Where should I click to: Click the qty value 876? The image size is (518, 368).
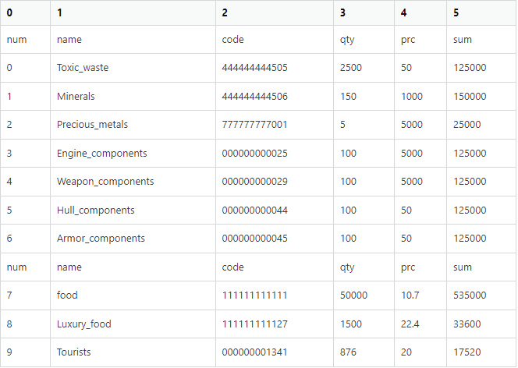[x=348, y=352]
